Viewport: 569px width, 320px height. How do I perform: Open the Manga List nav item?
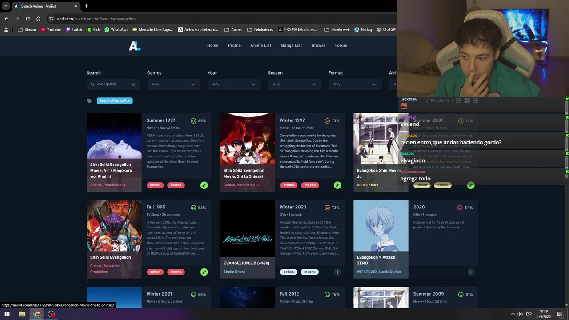point(291,45)
